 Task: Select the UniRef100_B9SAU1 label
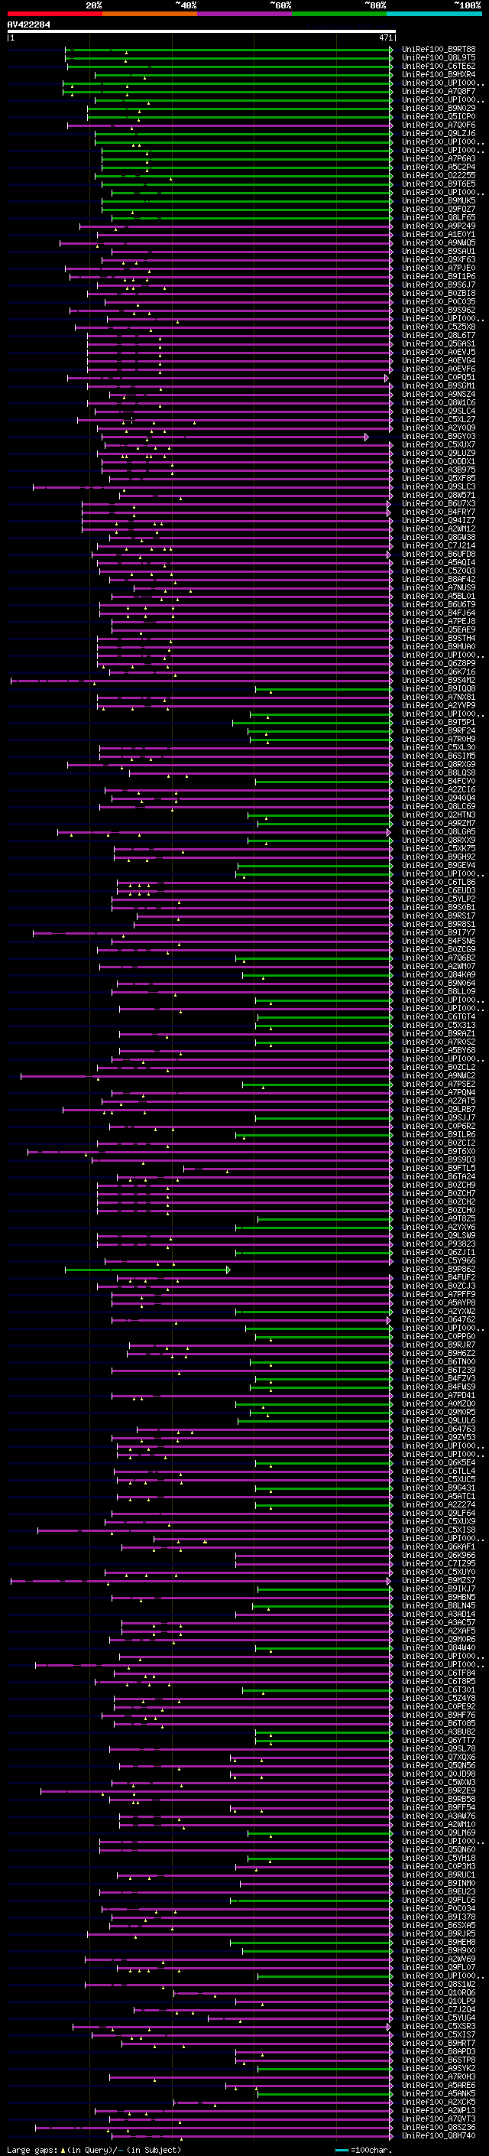438,251
